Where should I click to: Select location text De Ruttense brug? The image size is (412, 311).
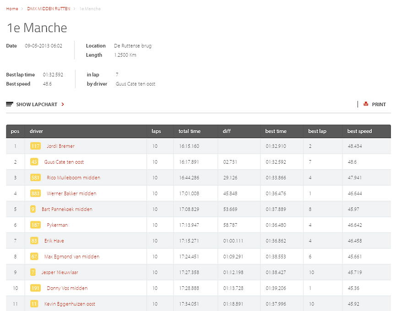click(133, 46)
